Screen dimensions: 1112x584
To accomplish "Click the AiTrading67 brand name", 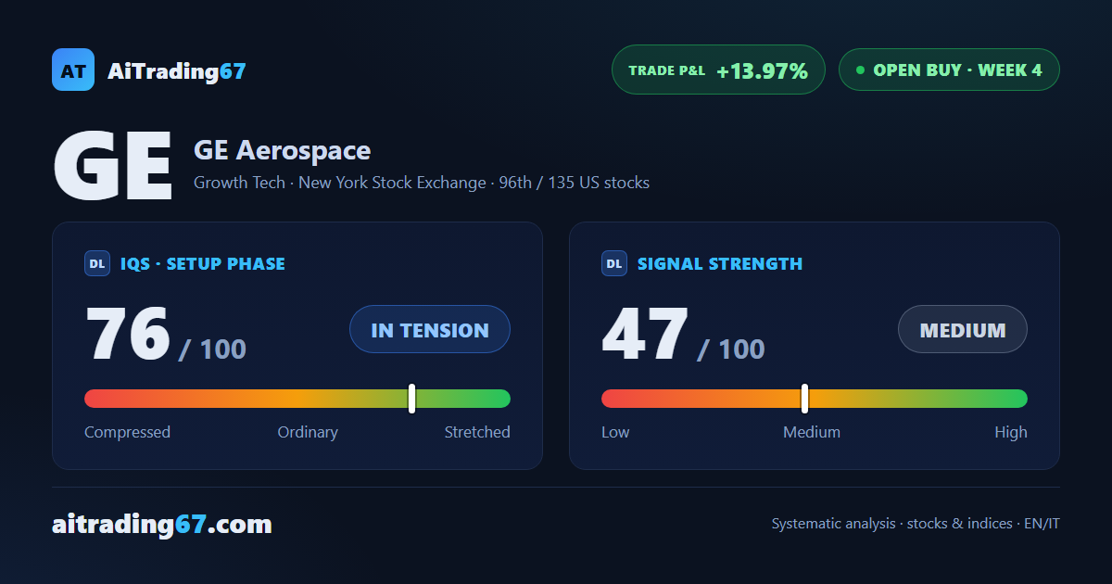I will (177, 70).
